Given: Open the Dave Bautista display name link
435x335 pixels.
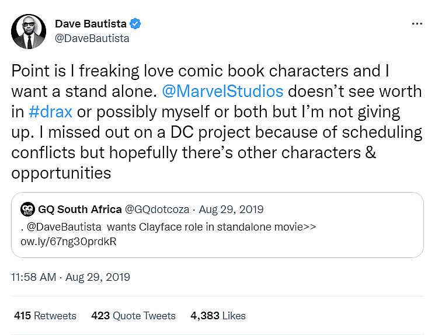Looking at the screenshot, I should tap(91, 24).
